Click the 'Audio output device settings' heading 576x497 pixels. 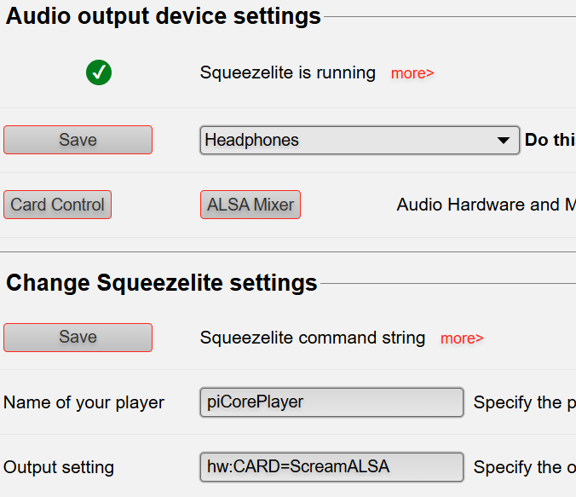click(164, 16)
